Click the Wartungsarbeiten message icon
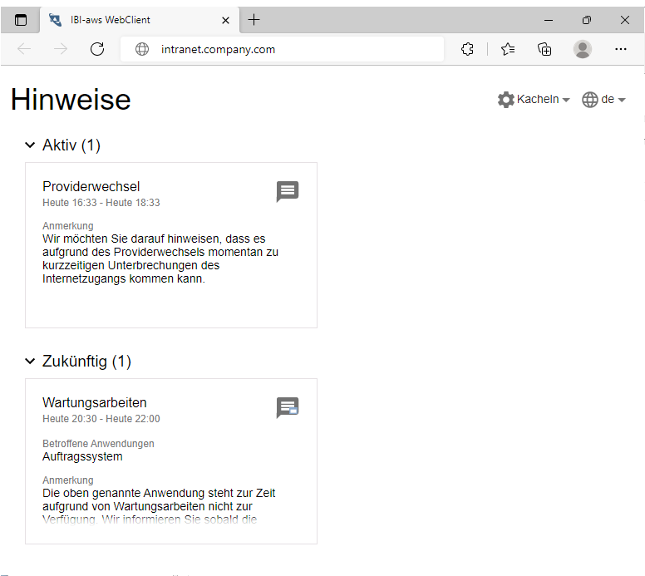This screenshot has width=645, height=576. [287, 407]
